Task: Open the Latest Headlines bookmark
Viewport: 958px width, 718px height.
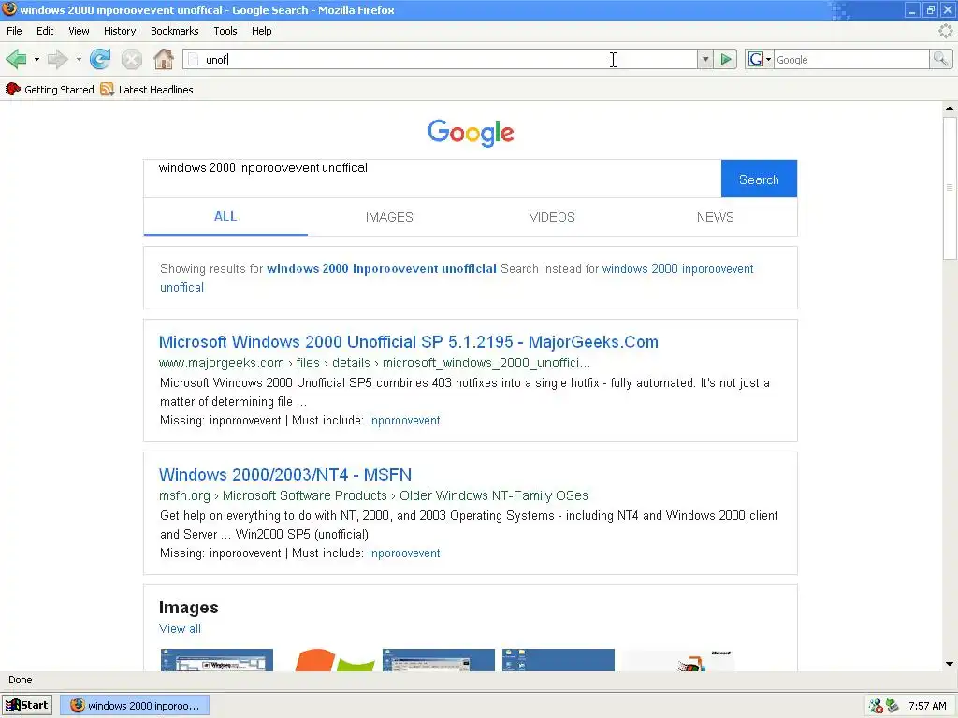Action: (x=147, y=89)
